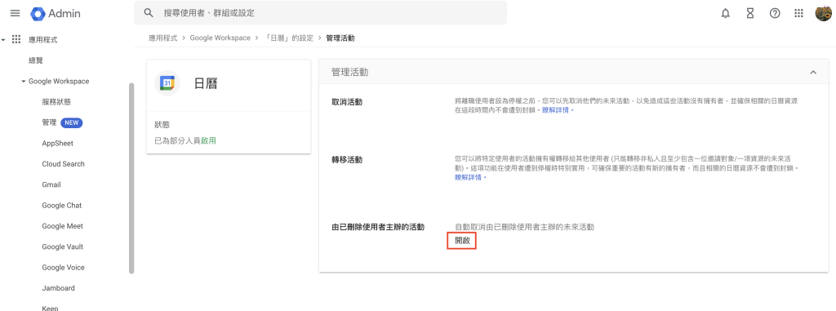Click the Google Calendar 31 icon
This screenshot has width=836, height=311.
click(167, 83)
